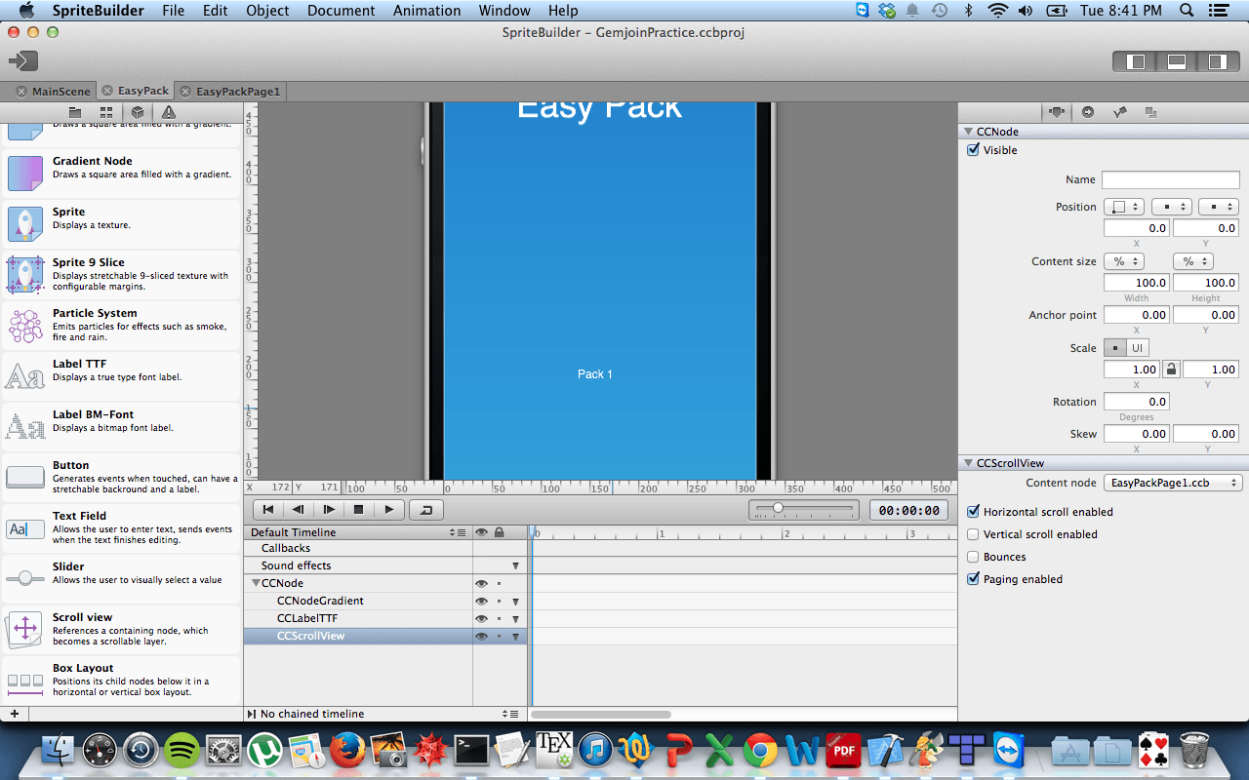Click the scale lock icon
Image resolution: width=1249 pixels, height=780 pixels.
tap(1171, 370)
